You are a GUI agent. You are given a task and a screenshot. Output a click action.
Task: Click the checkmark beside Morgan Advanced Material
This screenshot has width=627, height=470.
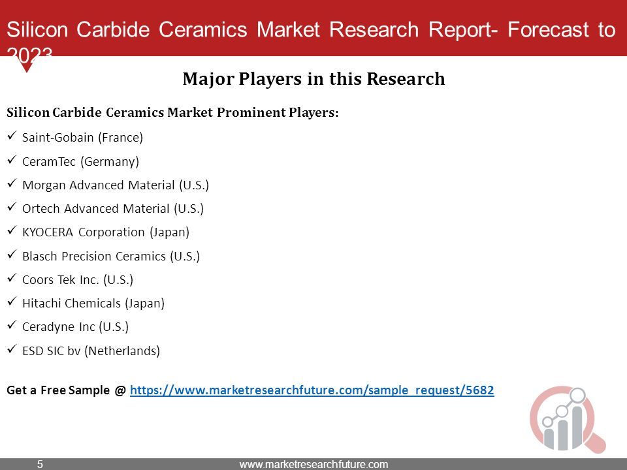tap(12, 183)
